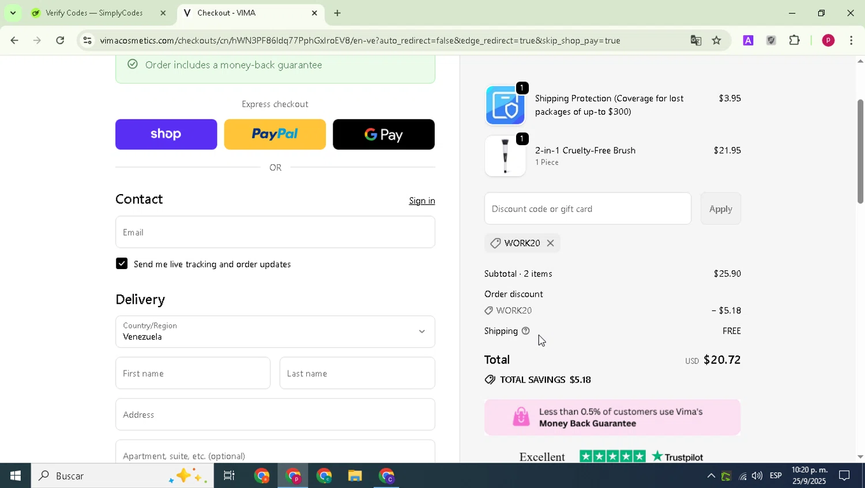
Task: Open a new browser tab
Action: coord(337,13)
